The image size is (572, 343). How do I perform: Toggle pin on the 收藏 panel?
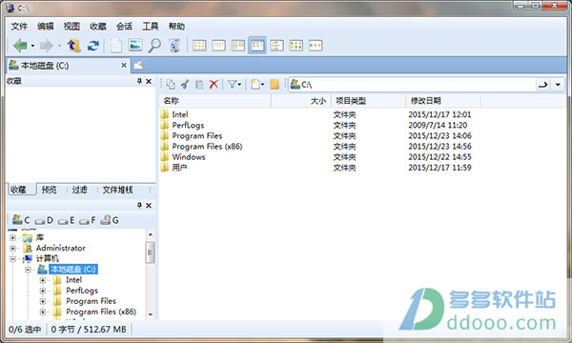pyautogui.click(x=139, y=81)
